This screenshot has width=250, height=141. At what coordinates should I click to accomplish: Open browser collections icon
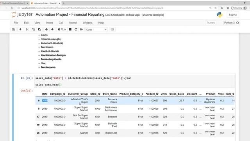point(228,8)
